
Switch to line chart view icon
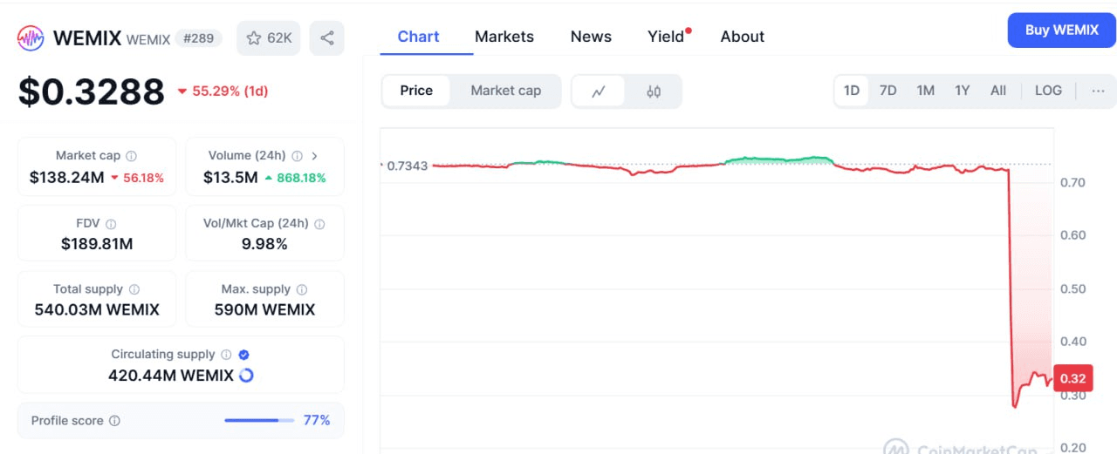(x=599, y=91)
